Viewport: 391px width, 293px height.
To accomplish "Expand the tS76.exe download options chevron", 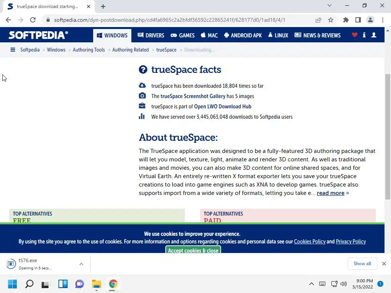I will [81, 264].
